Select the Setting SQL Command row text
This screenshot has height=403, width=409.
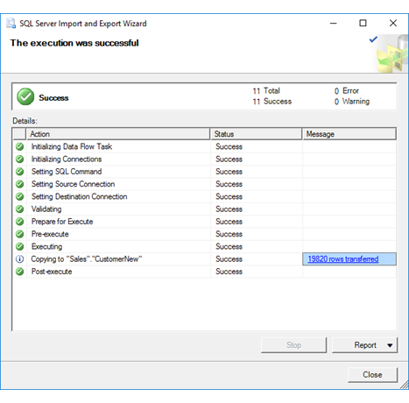(x=67, y=172)
